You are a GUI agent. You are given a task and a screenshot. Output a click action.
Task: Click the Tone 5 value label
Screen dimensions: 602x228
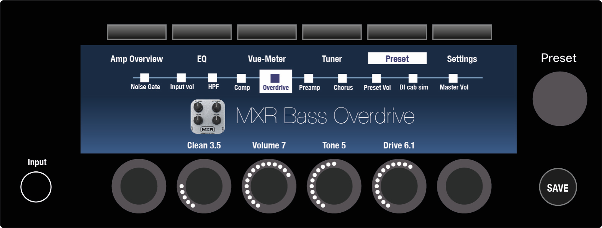[x=334, y=145]
